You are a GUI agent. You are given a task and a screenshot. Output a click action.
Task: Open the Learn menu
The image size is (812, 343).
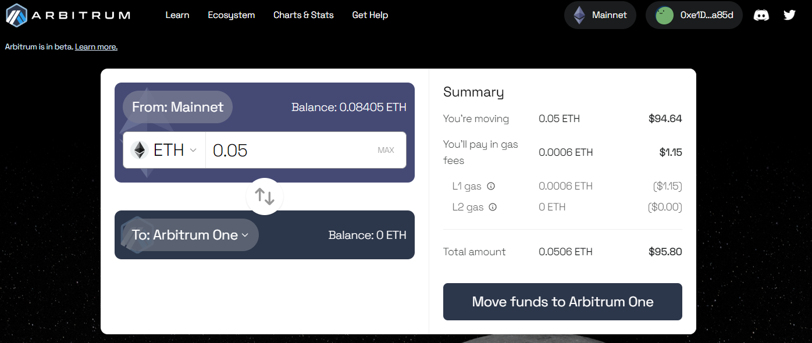click(x=177, y=15)
